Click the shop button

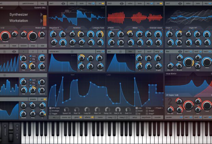pyautogui.click(x=33, y=46)
